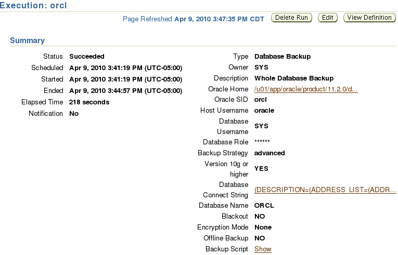
Task: Select the Whole Database Backup description text
Action: tap(294, 78)
